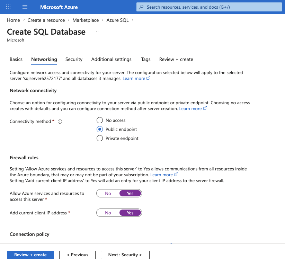Set Allow Azure services to No
Image resolution: width=285 pixels, height=266 pixels.
click(108, 194)
